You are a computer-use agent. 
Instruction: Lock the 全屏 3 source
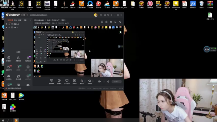pos(9,27)
